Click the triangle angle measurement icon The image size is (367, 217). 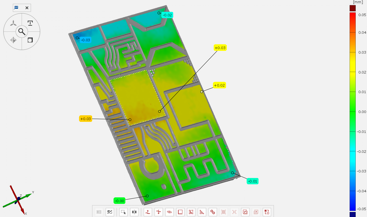click(x=202, y=212)
